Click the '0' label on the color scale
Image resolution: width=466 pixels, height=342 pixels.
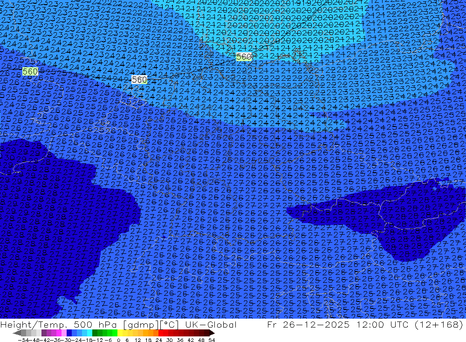[118, 340]
